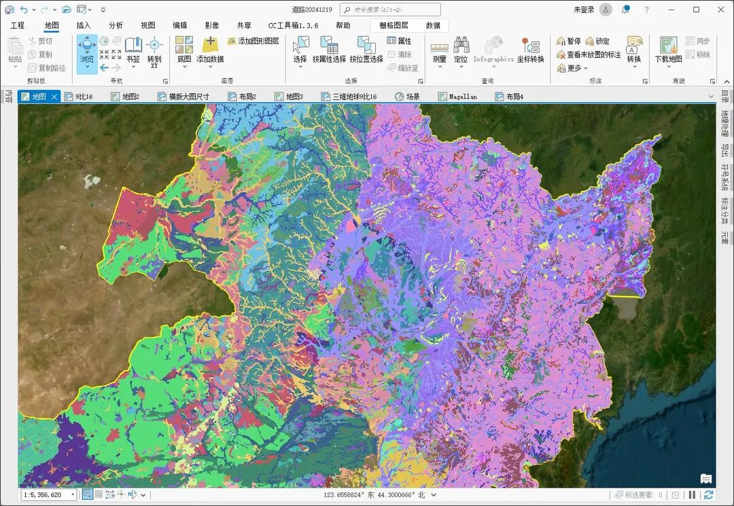The width and height of the screenshot is (734, 506).
Task: Toggle the dynamic constraints icon in status bar
Action: point(132,494)
